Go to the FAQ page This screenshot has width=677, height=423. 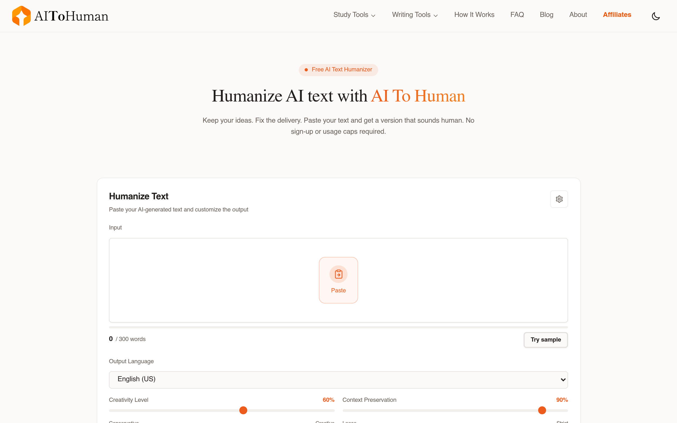tap(517, 15)
